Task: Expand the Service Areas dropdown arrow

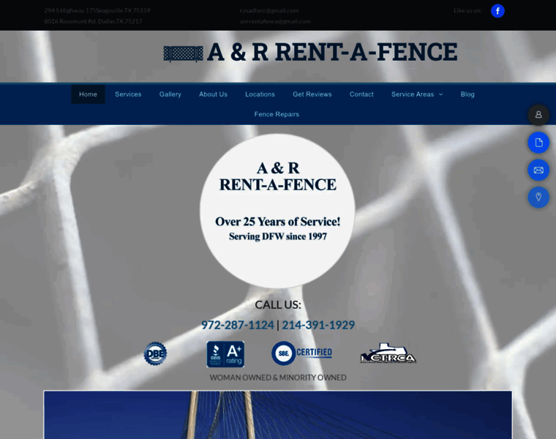Action: pyautogui.click(x=440, y=94)
